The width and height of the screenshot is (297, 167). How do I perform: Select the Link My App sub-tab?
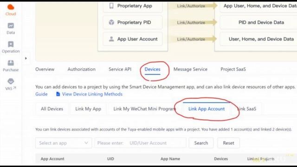click(88, 109)
